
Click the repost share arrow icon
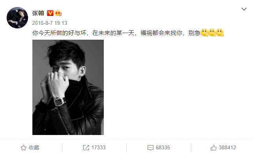pos(86,147)
